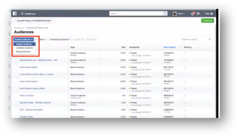Click the Facebook logo icon
Viewport: 238px width, 136px height.
[x=15, y=14]
